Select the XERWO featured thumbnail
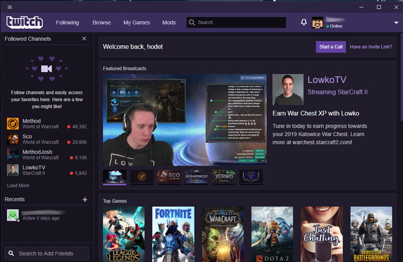The image size is (403, 262). (224, 177)
